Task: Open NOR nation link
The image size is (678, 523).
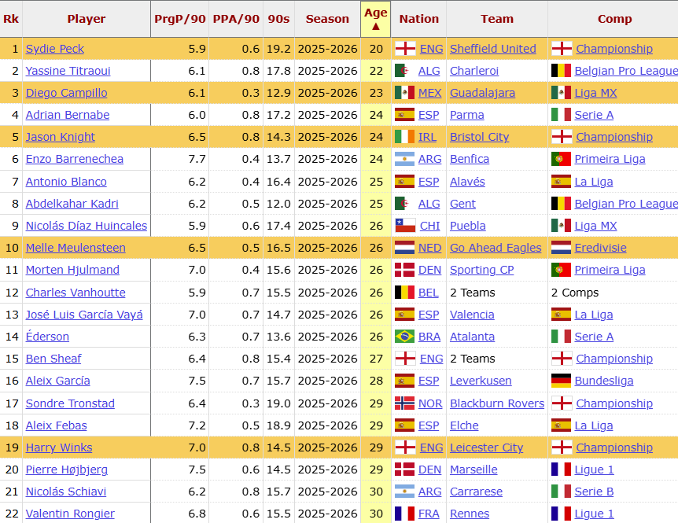Action: pos(430,403)
